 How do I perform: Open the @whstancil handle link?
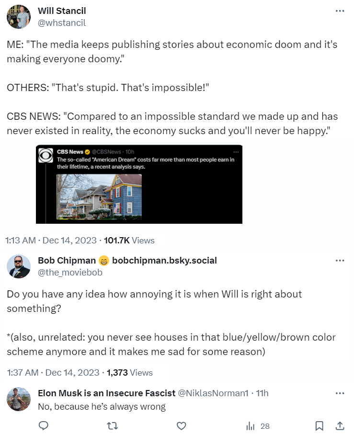click(x=62, y=23)
